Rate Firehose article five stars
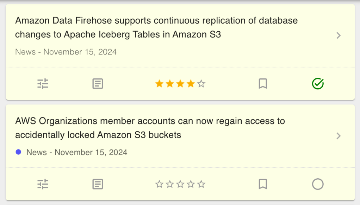 coord(201,84)
